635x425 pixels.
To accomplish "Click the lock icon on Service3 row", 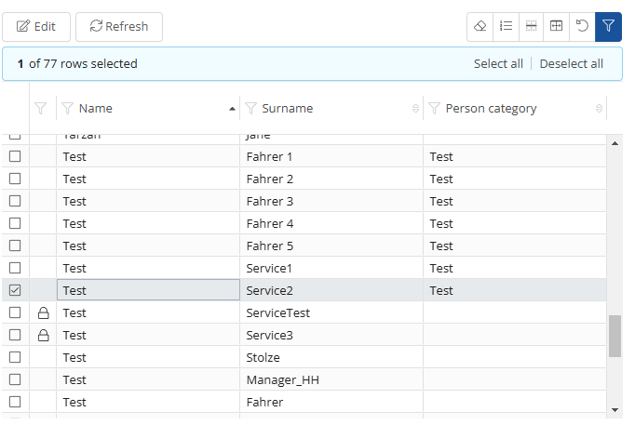I will click(43, 336).
